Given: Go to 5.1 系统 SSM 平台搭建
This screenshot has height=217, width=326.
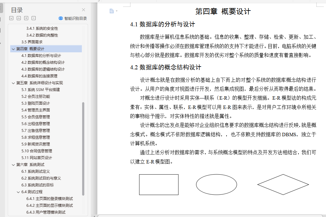Looking at the screenshot, I should [x=41, y=90].
